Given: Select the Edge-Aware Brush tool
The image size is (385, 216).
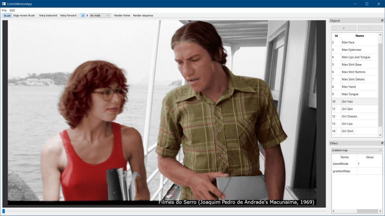Looking at the screenshot, I should (24, 16).
